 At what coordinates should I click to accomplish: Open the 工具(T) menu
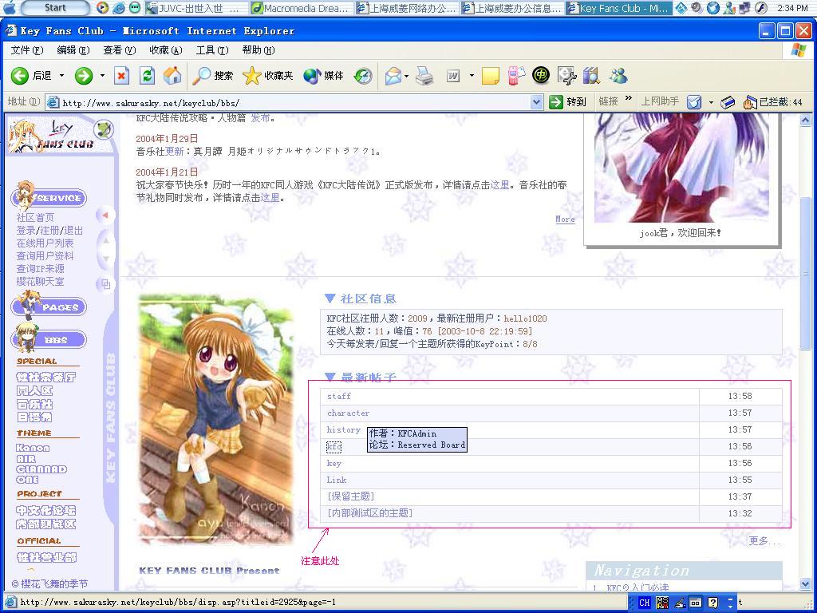(x=211, y=50)
